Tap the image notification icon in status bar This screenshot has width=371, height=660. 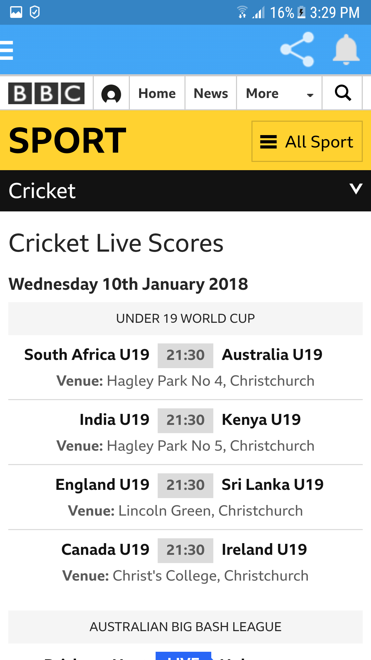[x=16, y=12]
